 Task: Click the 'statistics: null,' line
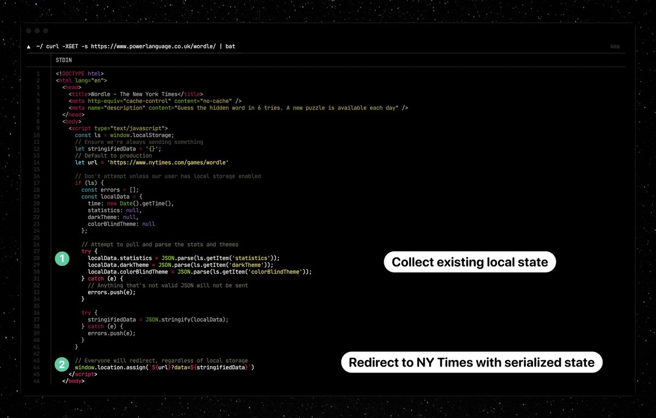pos(115,210)
